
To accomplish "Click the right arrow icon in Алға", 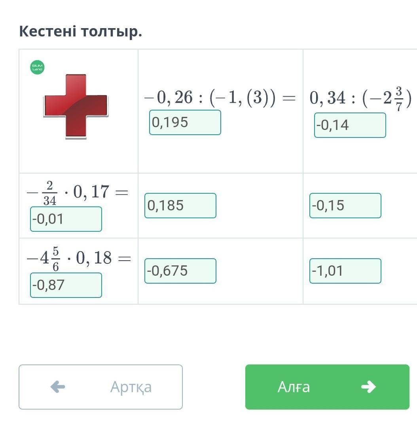I will click(x=368, y=387).
